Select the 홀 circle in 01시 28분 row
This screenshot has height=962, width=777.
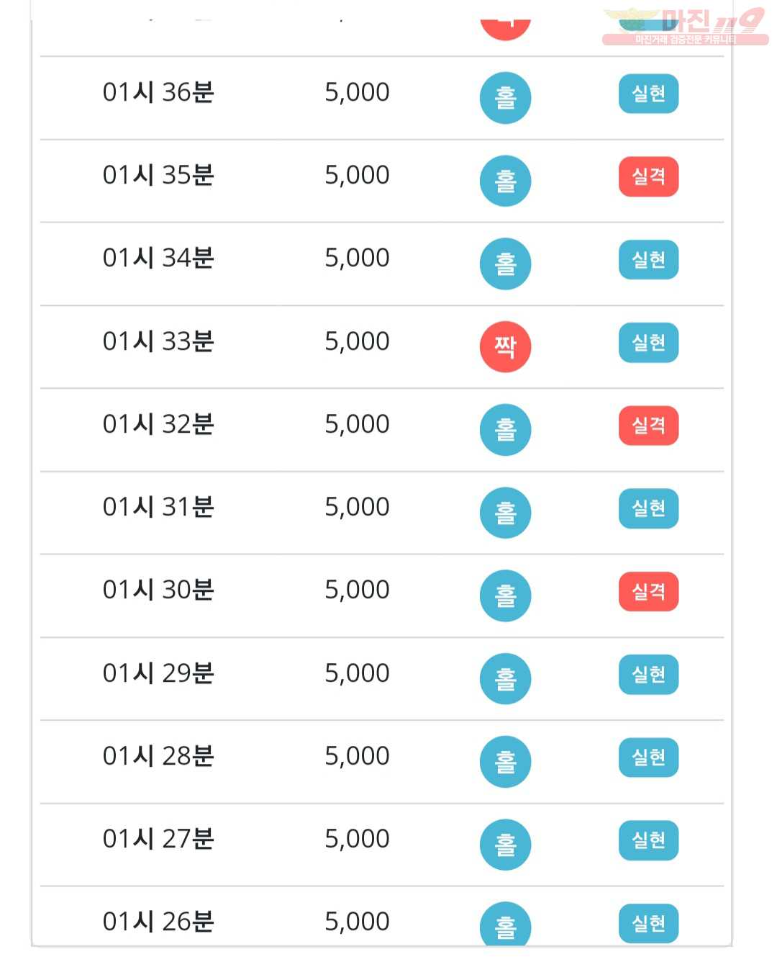tap(505, 762)
